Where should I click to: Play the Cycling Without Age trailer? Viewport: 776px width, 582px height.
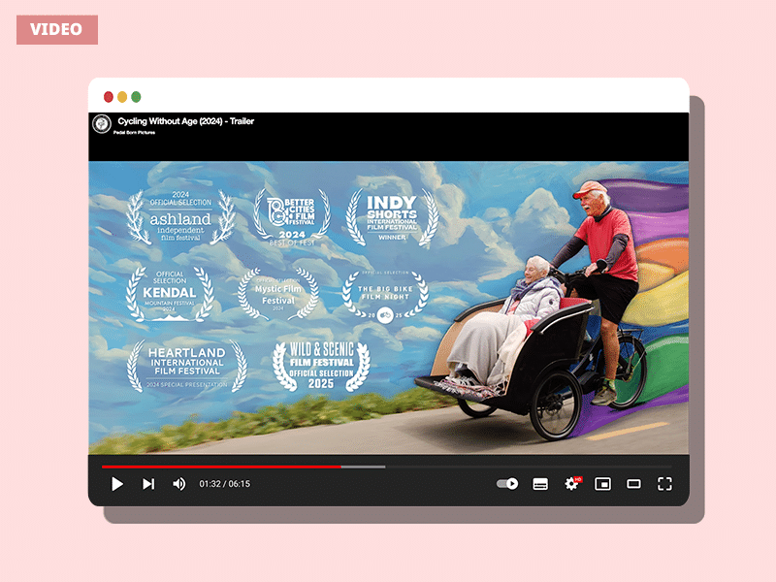(x=117, y=483)
